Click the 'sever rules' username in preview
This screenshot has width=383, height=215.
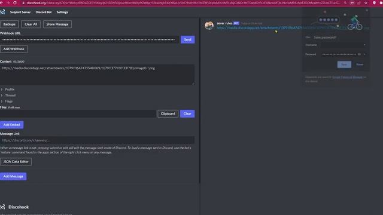[x=224, y=23]
